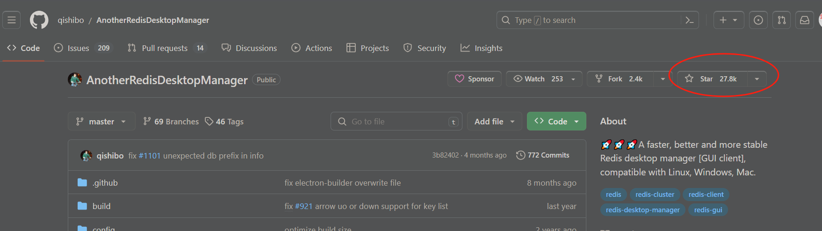Click the Issues count badge 209
This screenshot has width=822, height=231.
(104, 48)
